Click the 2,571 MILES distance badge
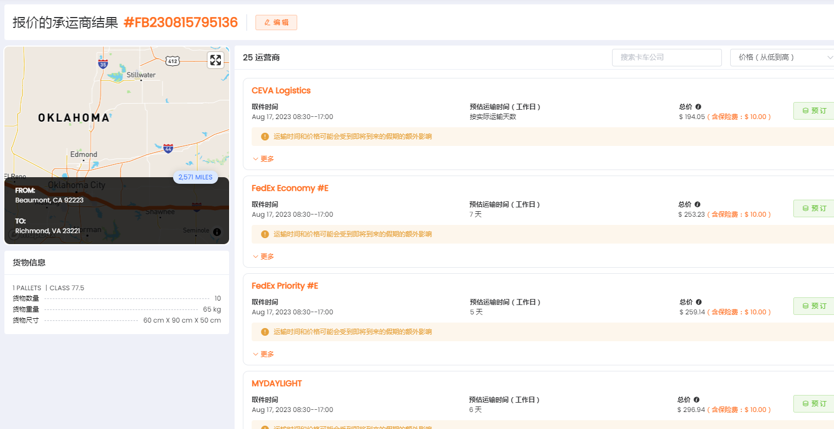This screenshot has height=429, width=834. pos(196,177)
